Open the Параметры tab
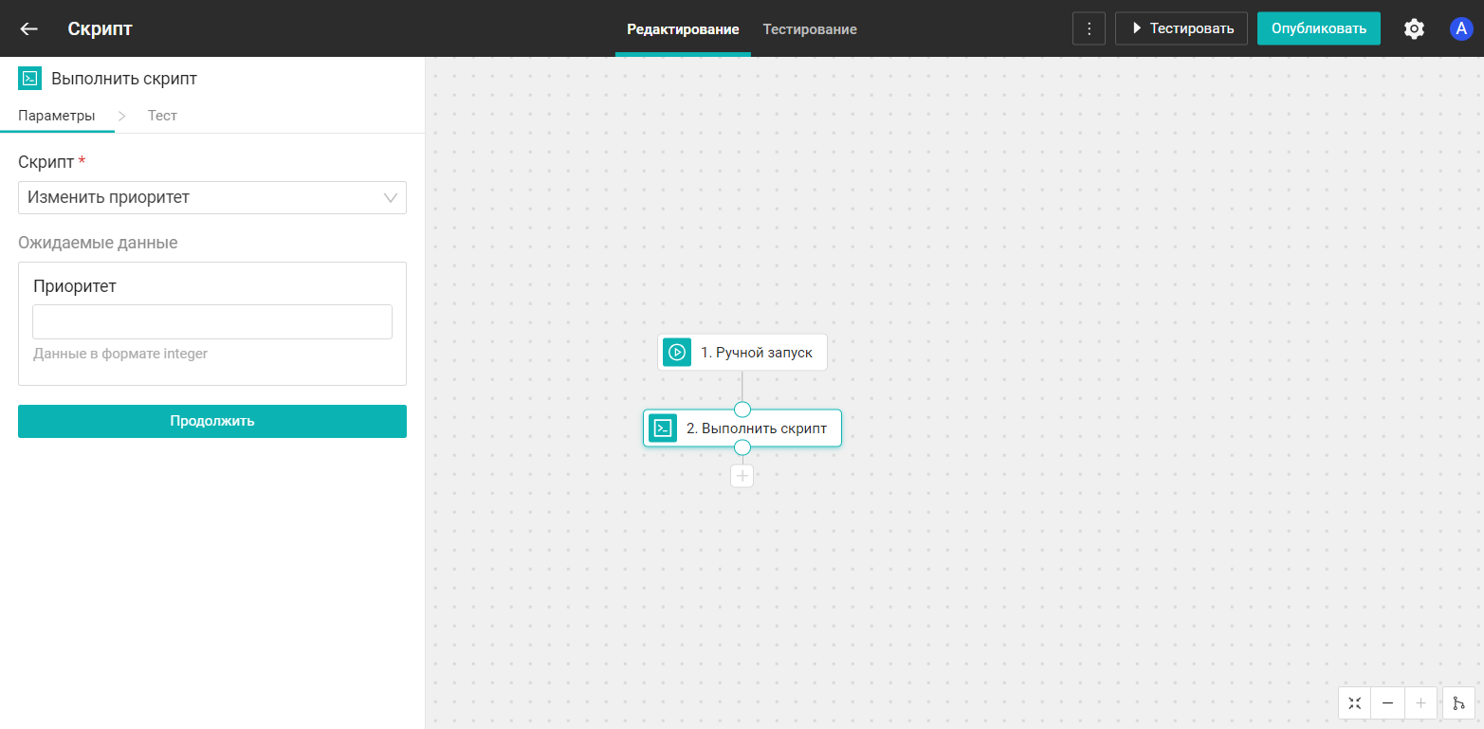This screenshot has height=729, width=1484. point(57,116)
